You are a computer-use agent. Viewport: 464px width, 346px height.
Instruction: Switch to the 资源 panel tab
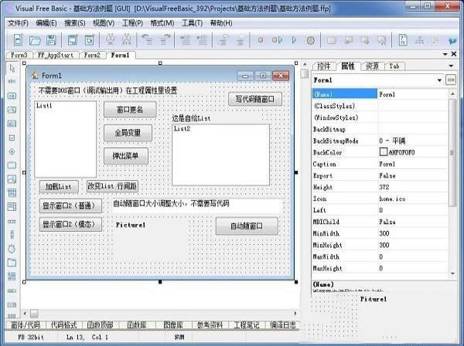pos(372,66)
